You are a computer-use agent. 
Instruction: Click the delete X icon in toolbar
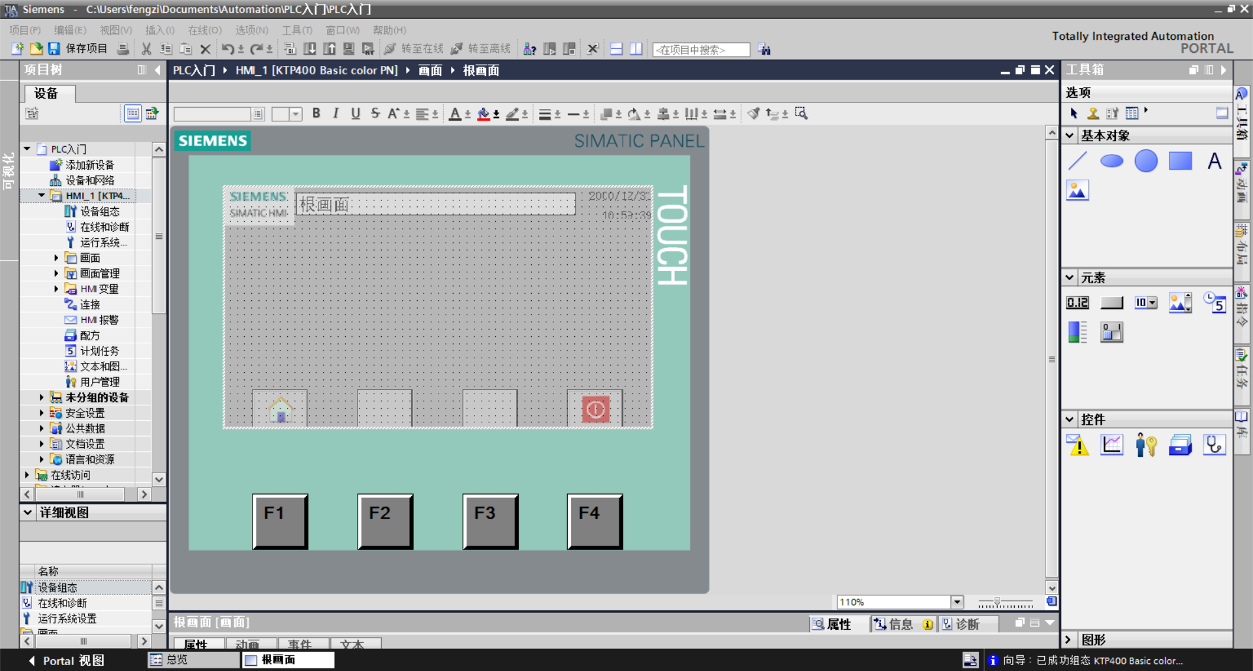point(205,48)
